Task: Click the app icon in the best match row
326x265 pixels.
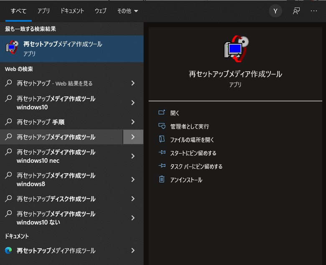Action: click(x=12, y=47)
